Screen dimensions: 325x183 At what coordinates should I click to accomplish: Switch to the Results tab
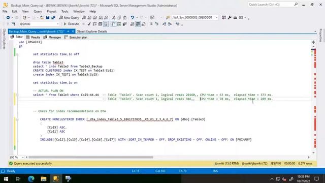(x=33, y=37)
